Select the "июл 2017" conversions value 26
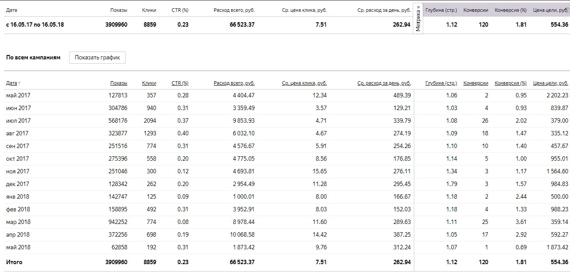 tap(485, 121)
